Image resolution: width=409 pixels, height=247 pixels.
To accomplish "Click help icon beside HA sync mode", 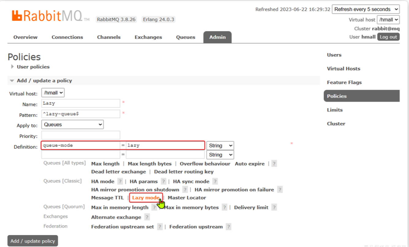I will (215, 182).
